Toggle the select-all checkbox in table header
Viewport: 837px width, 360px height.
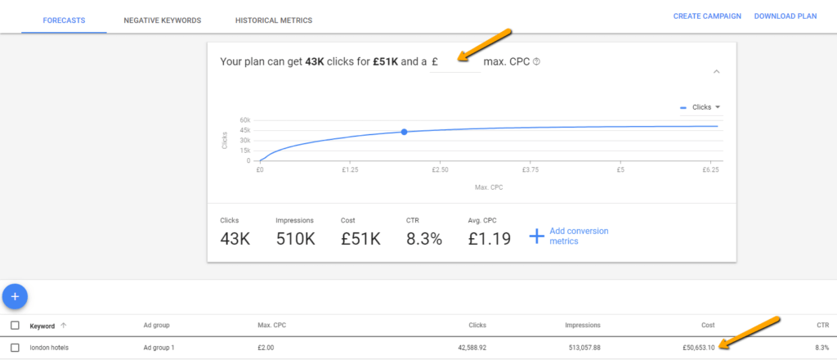[x=15, y=326]
